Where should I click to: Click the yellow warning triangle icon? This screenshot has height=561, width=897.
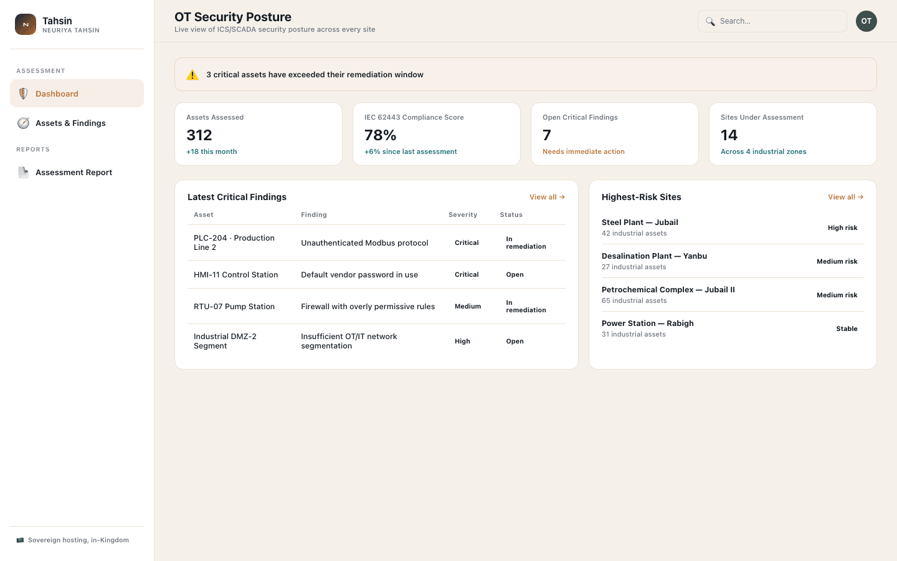[192, 75]
